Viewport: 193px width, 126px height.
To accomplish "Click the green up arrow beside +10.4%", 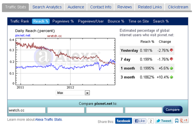I will click(x=171, y=77).
